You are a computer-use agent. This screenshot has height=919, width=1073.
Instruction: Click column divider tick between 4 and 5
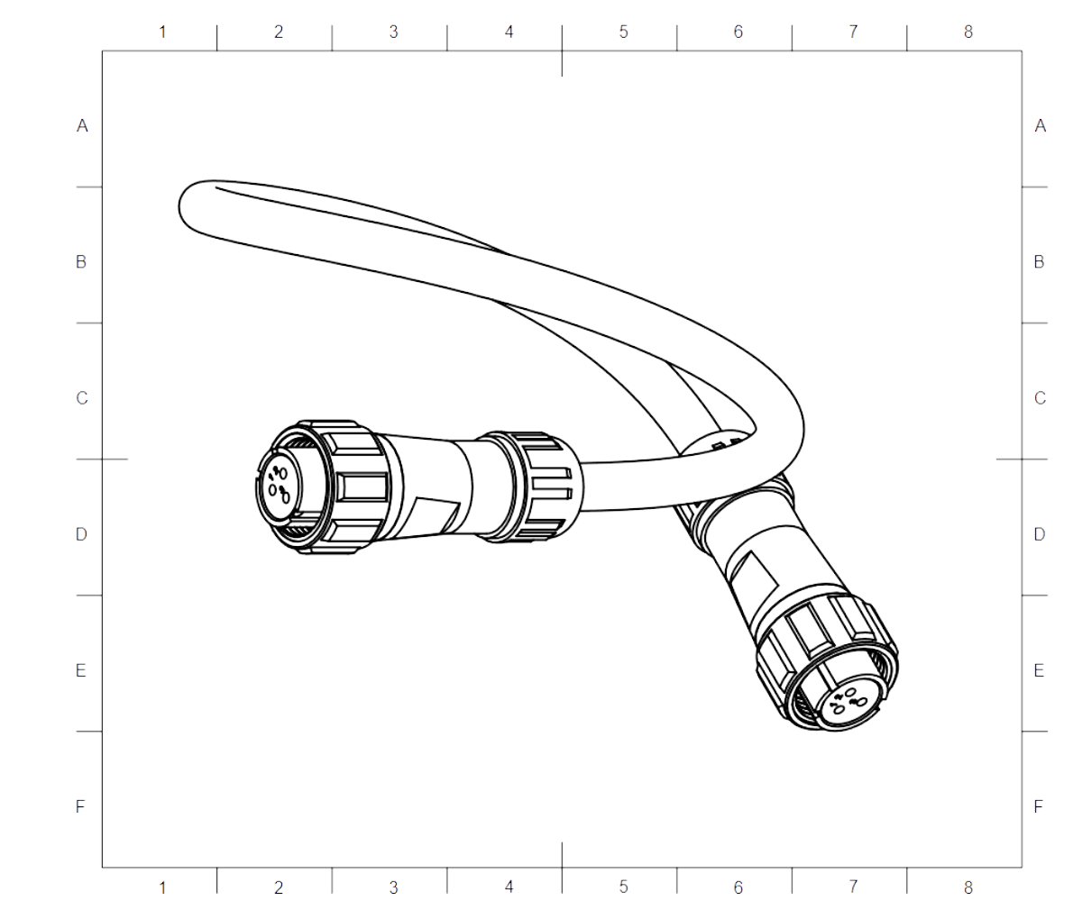pyautogui.click(x=564, y=50)
